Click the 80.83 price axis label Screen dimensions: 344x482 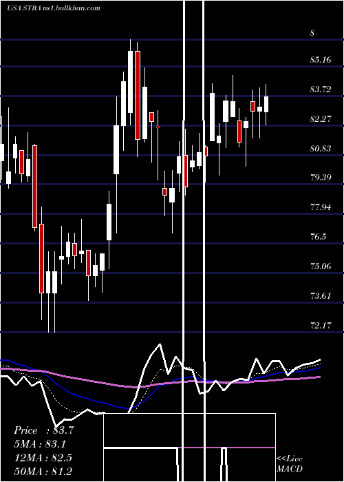click(321, 149)
